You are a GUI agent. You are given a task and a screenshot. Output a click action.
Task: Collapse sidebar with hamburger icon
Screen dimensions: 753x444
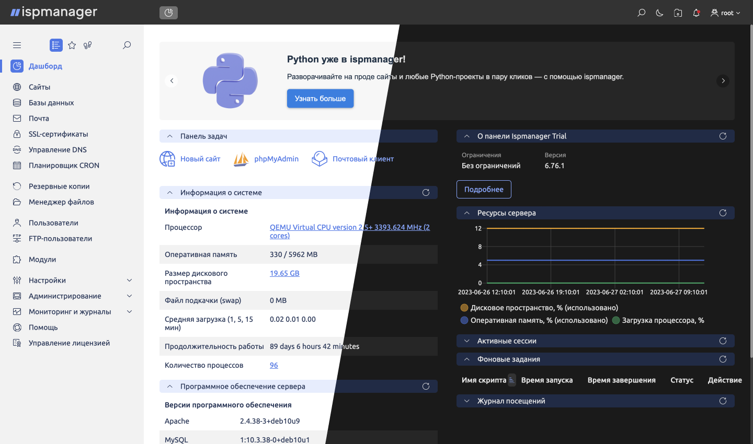click(17, 45)
